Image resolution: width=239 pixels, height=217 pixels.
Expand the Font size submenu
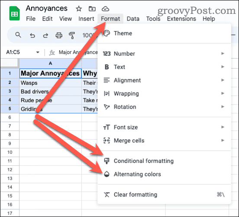[165, 127]
